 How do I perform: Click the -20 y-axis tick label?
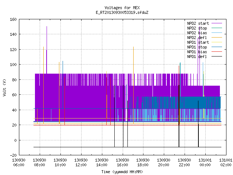[13, 155]
